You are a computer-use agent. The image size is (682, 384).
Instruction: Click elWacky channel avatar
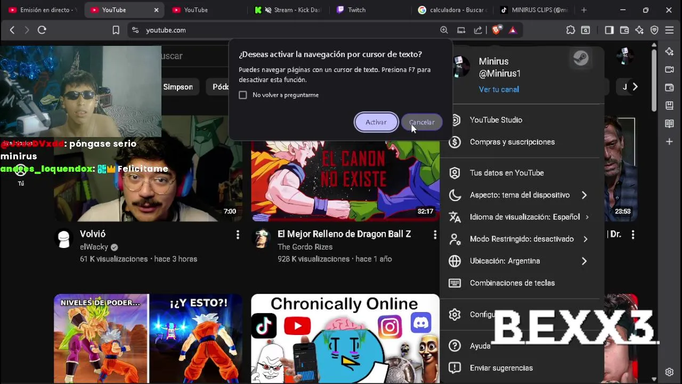(x=64, y=239)
